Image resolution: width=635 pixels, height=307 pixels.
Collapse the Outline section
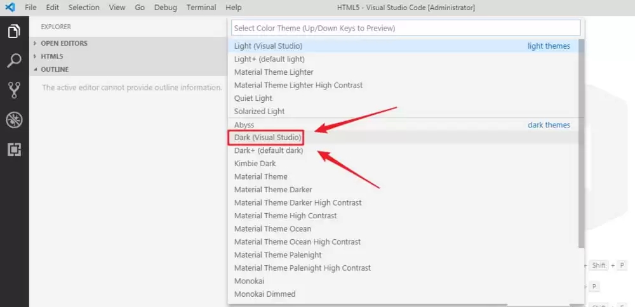[x=128, y=69]
